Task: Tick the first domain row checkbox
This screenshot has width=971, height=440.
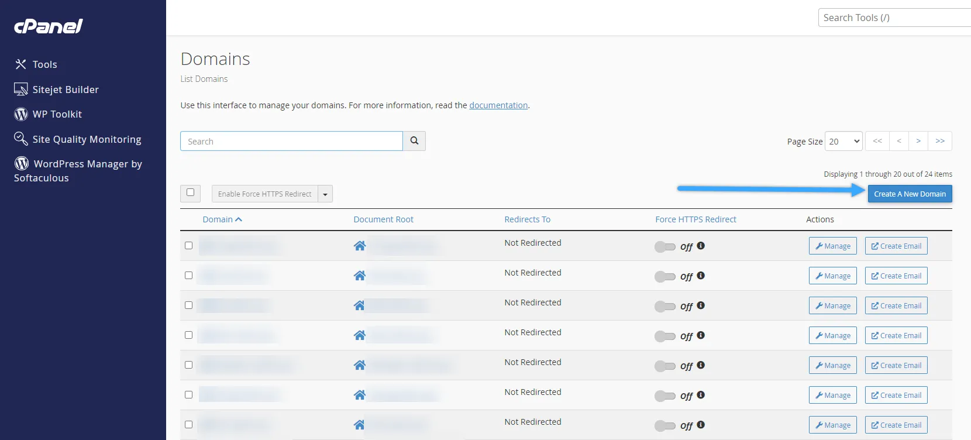Action: (x=188, y=246)
